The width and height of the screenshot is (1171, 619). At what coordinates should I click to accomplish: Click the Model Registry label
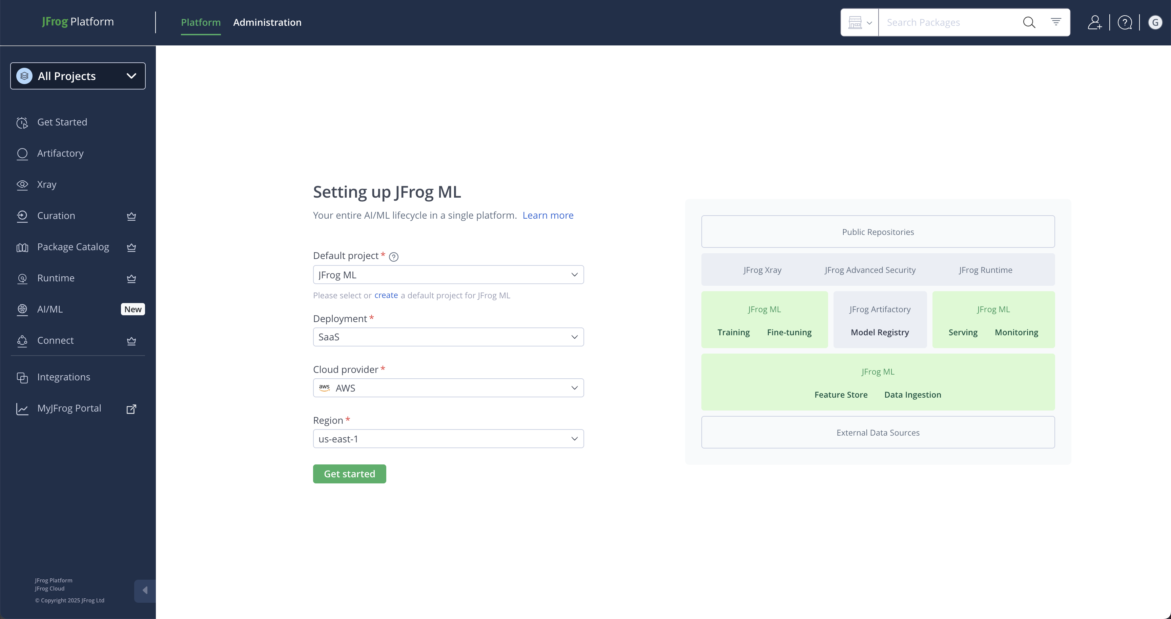[x=880, y=333]
